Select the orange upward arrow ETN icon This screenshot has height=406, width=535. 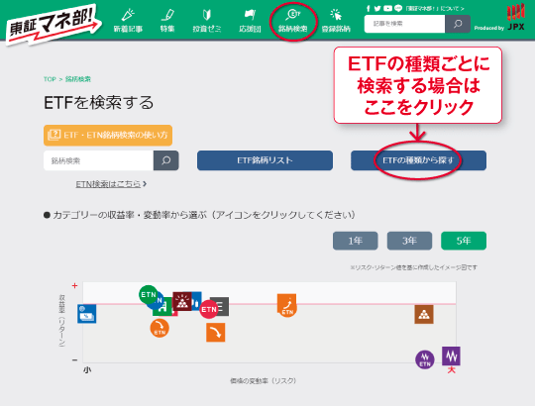[287, 305]
